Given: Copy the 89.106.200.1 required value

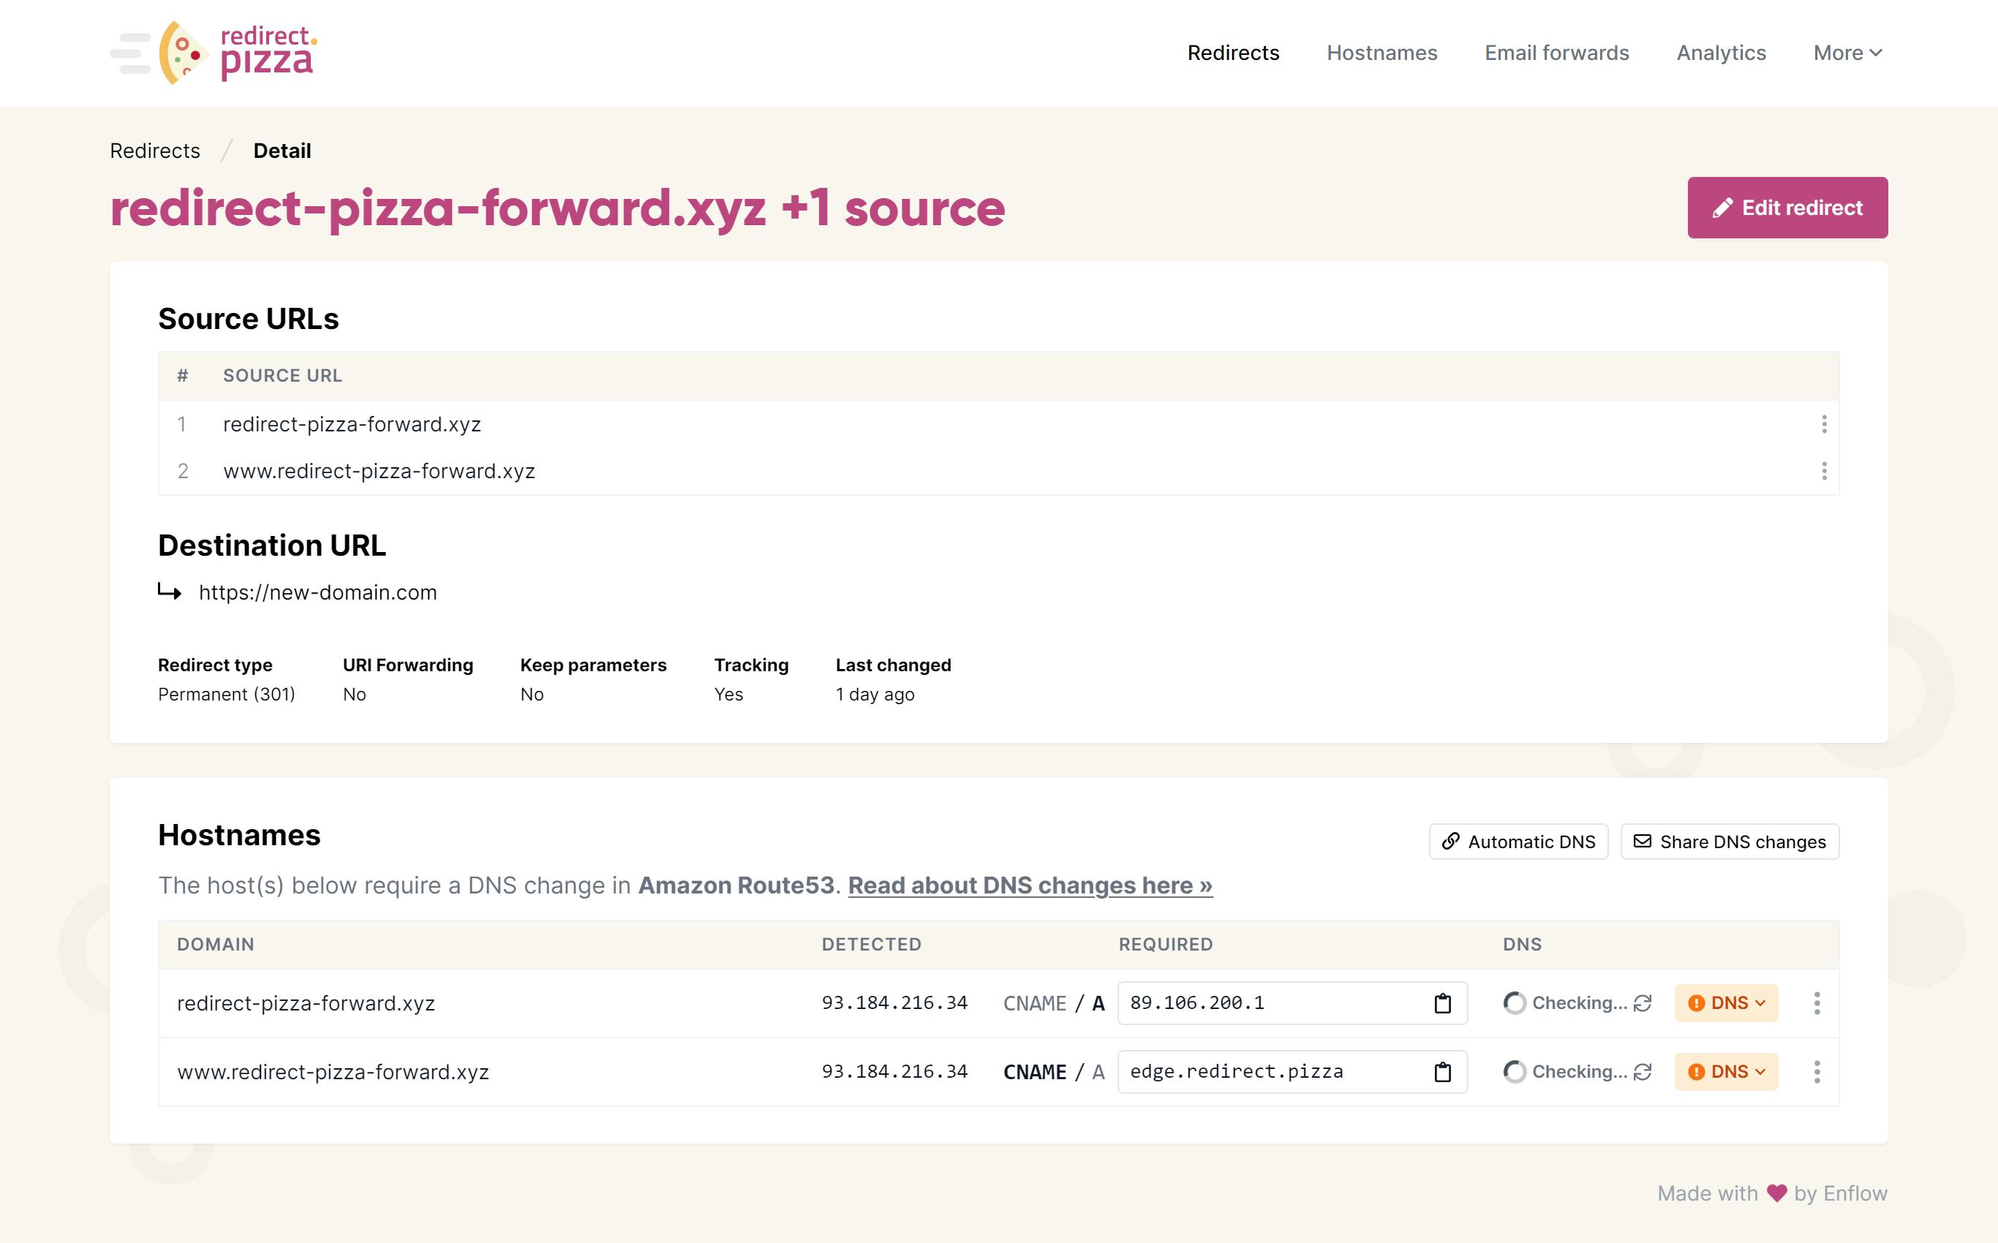Looking at the screenshot, I should tap(1442, 1003).
